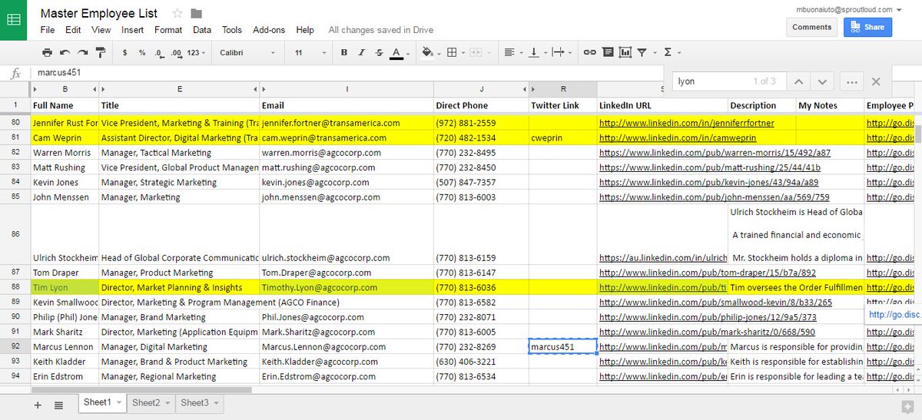Open the Calibri font dropdown
The height and width of the screenshot is (420, 922).
(247, 53)
